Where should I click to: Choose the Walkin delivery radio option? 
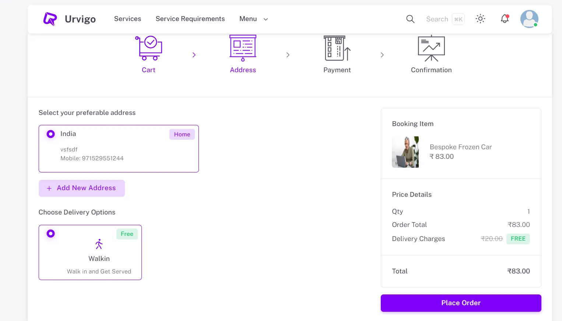click(x=51, y=234)
